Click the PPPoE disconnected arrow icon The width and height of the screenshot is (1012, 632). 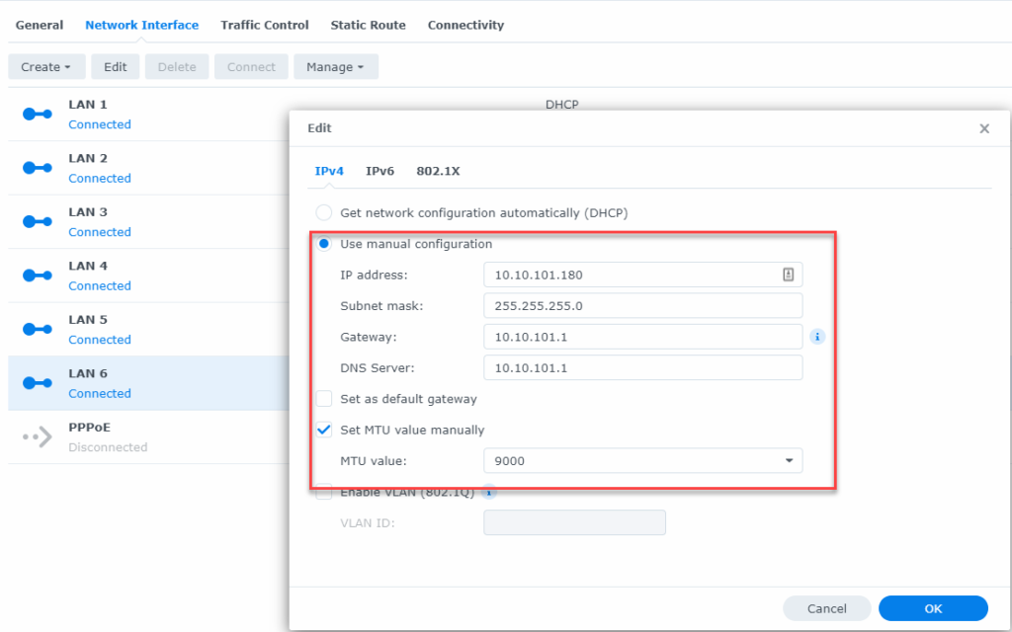point(37,436)
